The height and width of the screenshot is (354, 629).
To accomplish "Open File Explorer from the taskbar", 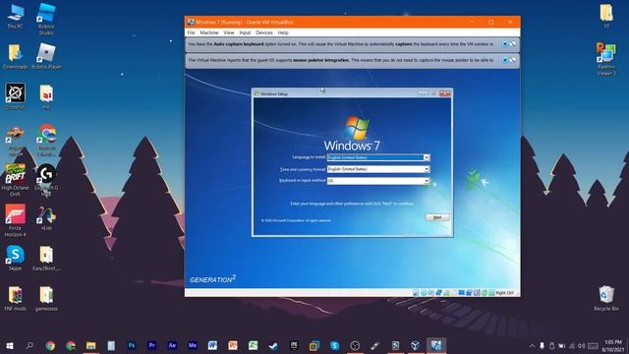I will click(x=91, y=345).
